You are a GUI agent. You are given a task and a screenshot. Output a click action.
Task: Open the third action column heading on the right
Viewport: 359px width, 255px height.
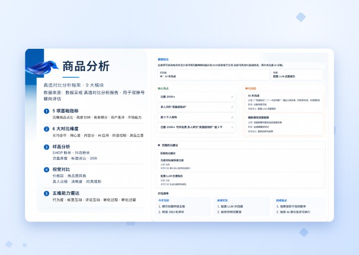(x=281, y=200)
